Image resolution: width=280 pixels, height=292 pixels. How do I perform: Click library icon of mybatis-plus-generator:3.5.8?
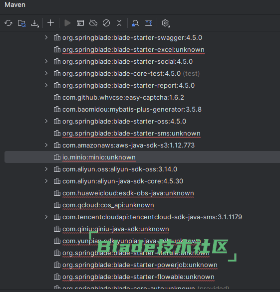click(x=57, y=109)
